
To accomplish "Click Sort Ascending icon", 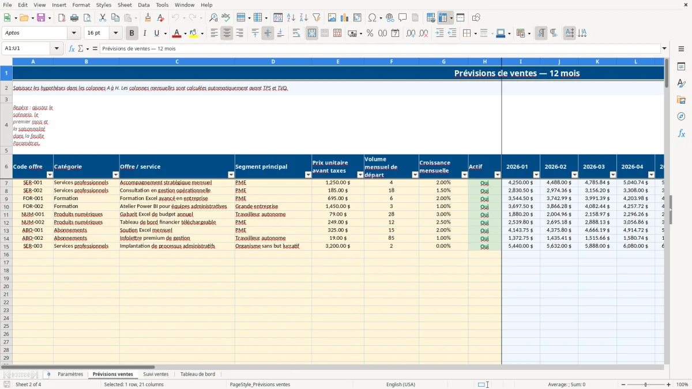I will pos(291,18).
